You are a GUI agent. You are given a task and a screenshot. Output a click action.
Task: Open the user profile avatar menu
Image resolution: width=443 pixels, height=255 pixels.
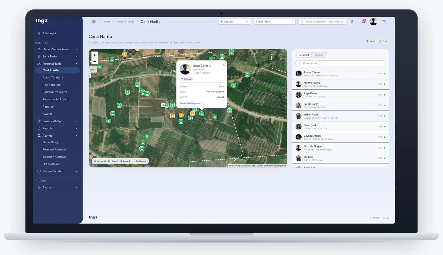(373, 22)
